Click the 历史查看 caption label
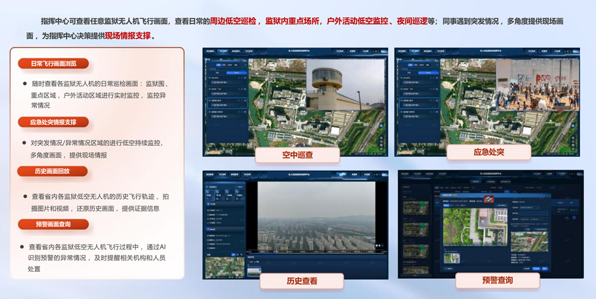Screen dimensions: 596x299 [x=302, y=281]
